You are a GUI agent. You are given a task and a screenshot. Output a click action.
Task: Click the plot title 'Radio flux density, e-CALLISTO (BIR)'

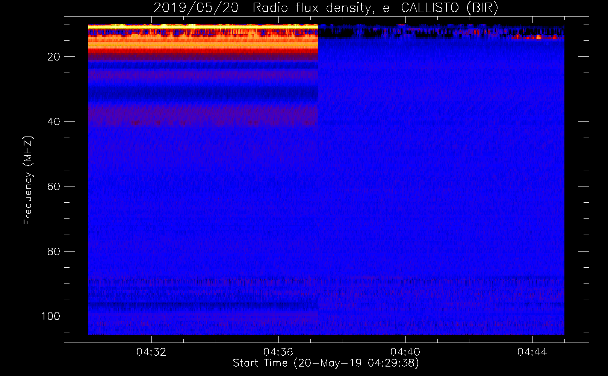(x=375, y=8)
